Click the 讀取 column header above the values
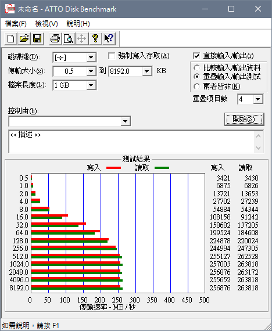 coord(246,168)
